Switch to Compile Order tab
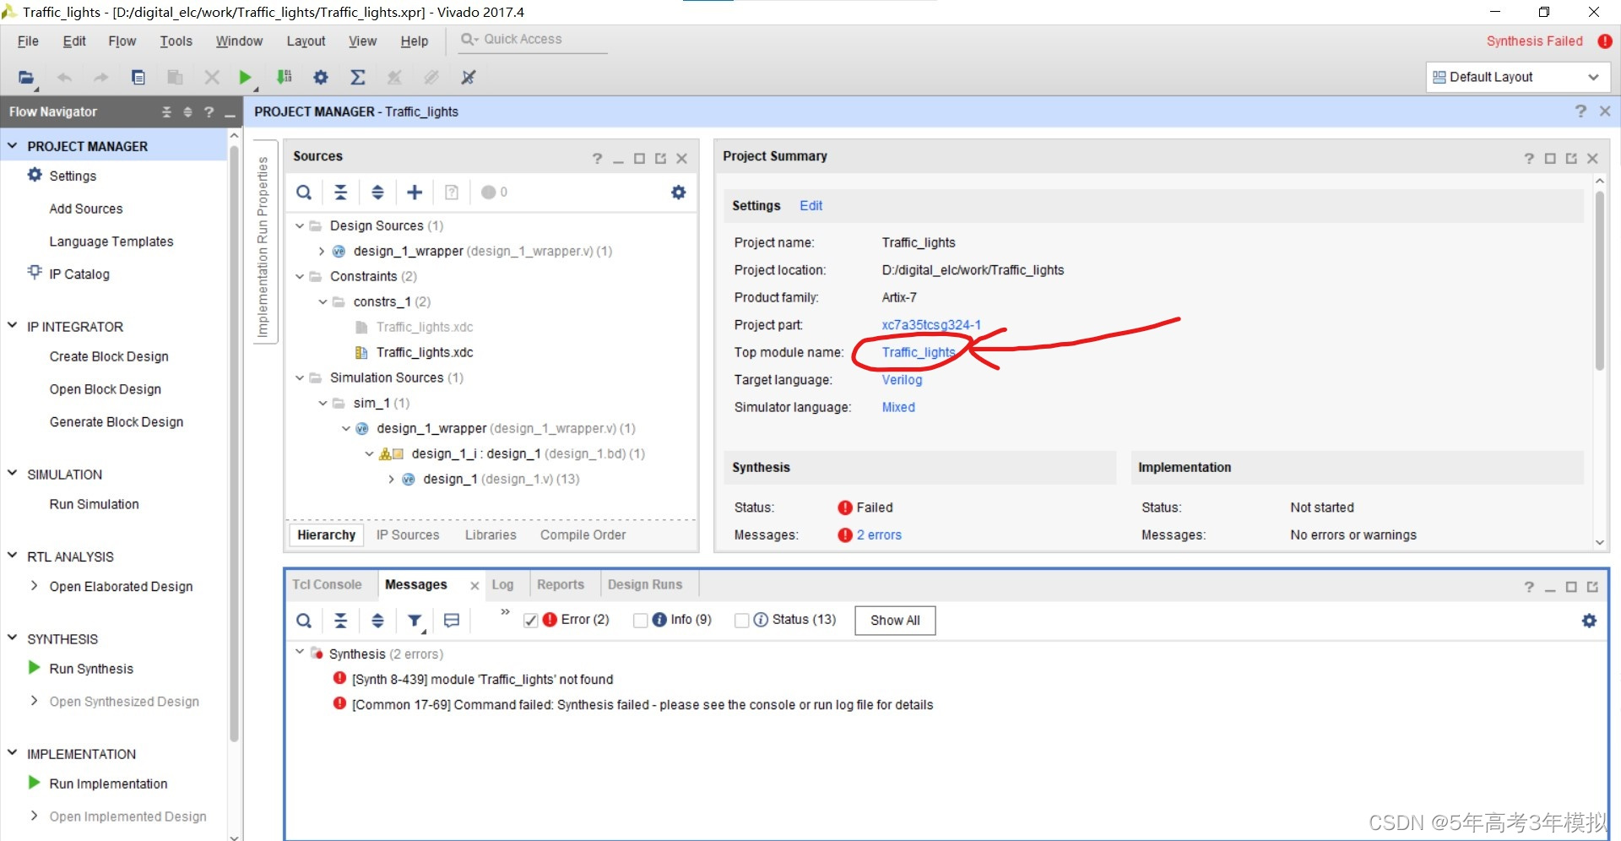Screen dimensions: 1621x841 tap(583, 534)
